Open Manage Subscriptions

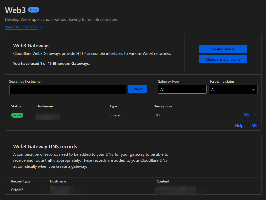click(223, 59)
